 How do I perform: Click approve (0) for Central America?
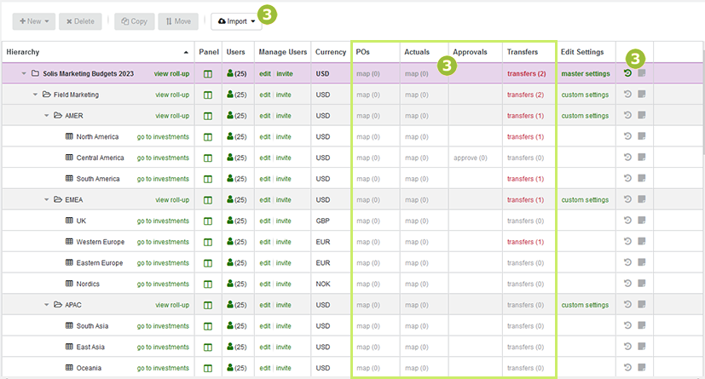coord(471,158)
